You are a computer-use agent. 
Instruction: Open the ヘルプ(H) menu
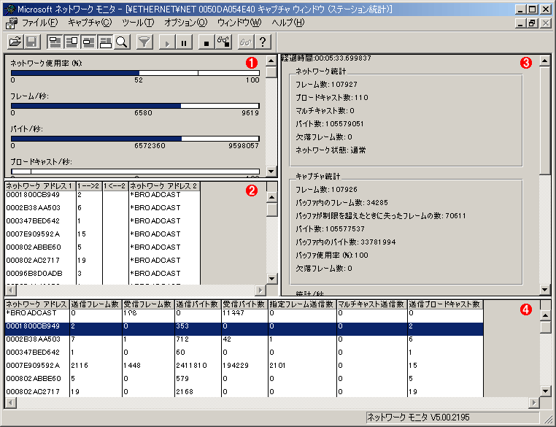click(x=288, y=23)
